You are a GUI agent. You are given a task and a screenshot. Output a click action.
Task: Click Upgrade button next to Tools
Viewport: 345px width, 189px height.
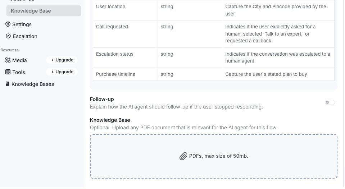pos(62,72)
